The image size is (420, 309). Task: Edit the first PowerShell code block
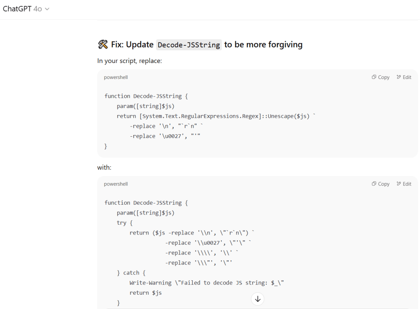pyautogui.click(x=404, y=77)
